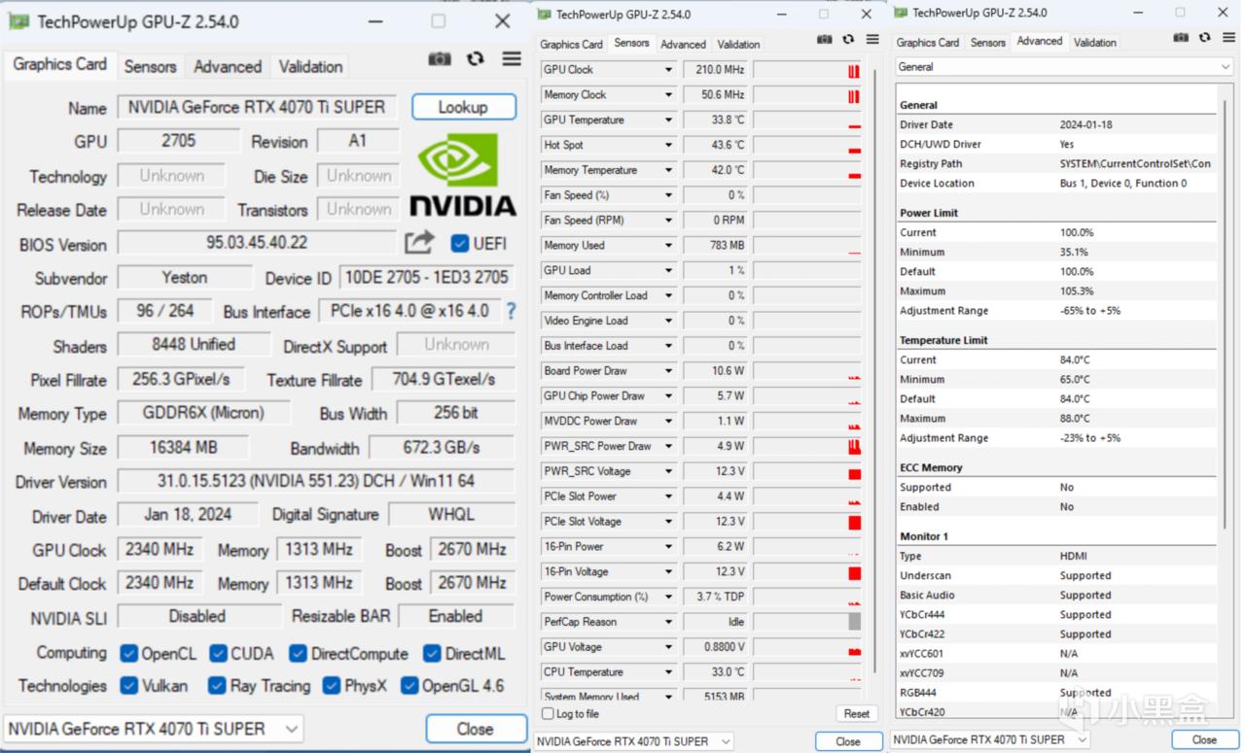Click the Hot Spot value 43.6 °C
The height and width of the screenshot is (753, 1245).
tap(715, 146)
